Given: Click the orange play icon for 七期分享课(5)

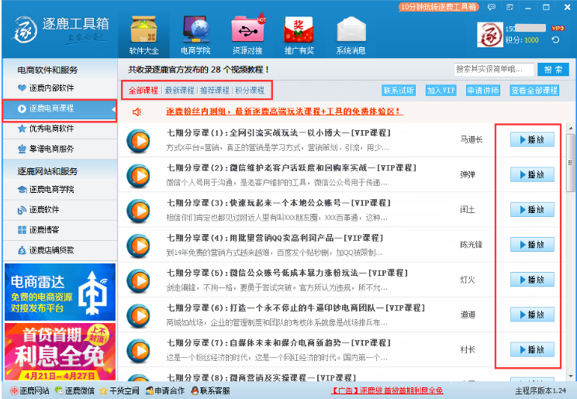Looking at the screenshot, I should pos(138,280).
